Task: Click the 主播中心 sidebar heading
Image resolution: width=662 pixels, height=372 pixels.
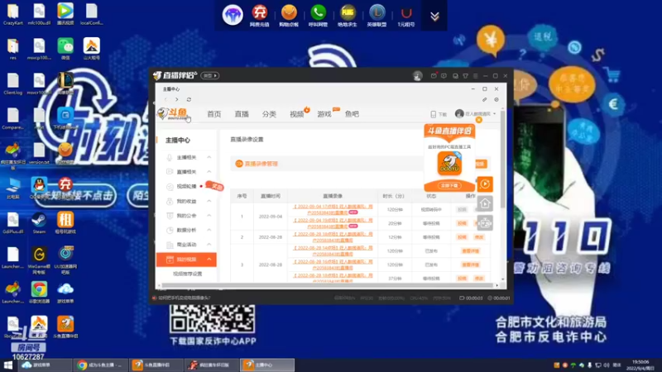Action: [x=177, y=140]
